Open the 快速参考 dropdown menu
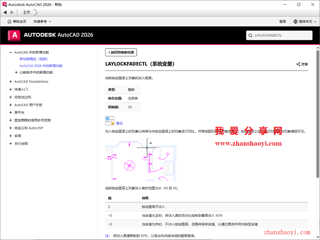The width and height of the screenshot is (320, 240). [42, 22]
